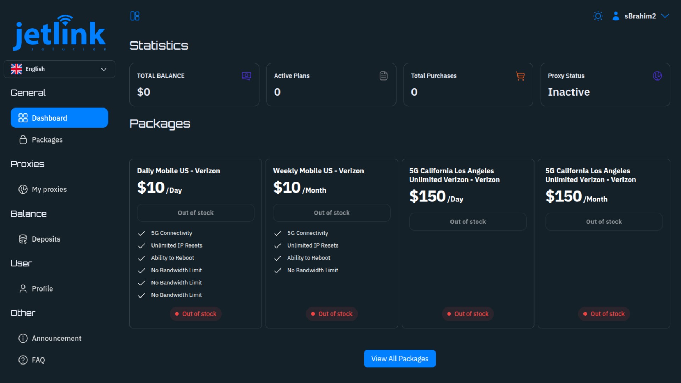Click the Deposits database icon

[23, 239]
